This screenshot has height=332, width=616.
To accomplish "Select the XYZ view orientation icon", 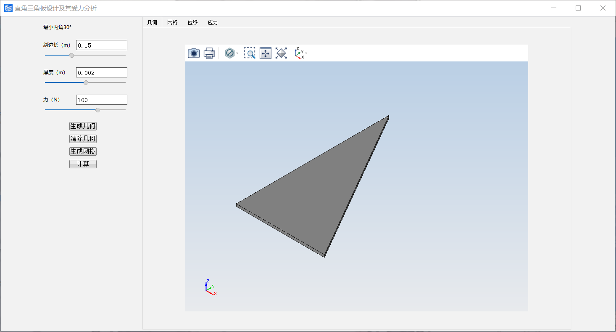I will 299,53.
